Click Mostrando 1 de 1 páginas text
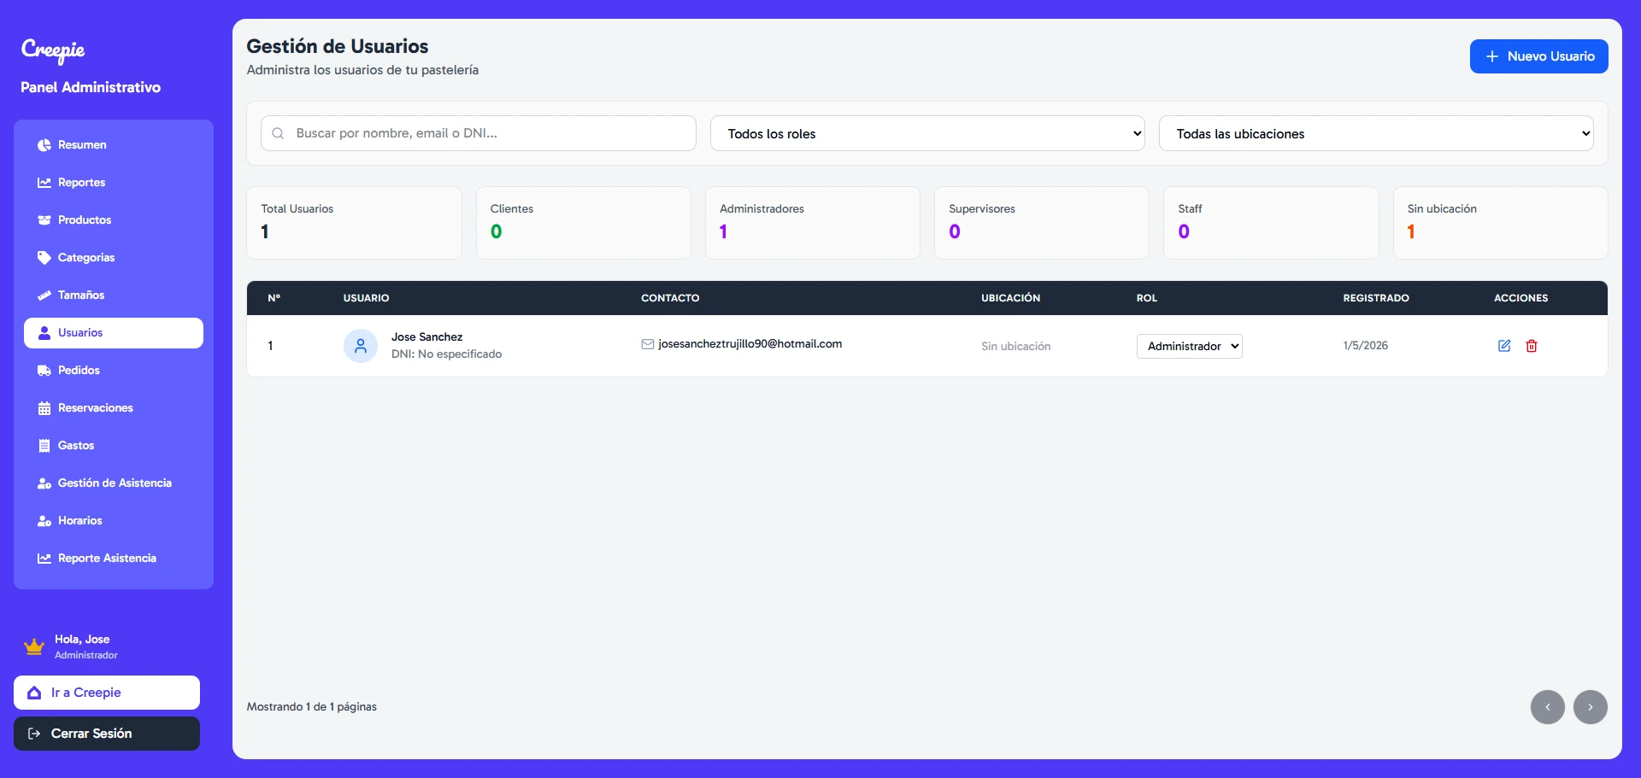Image resolution: width=1641 pixels, height=778 pixels. pos(312,707)
